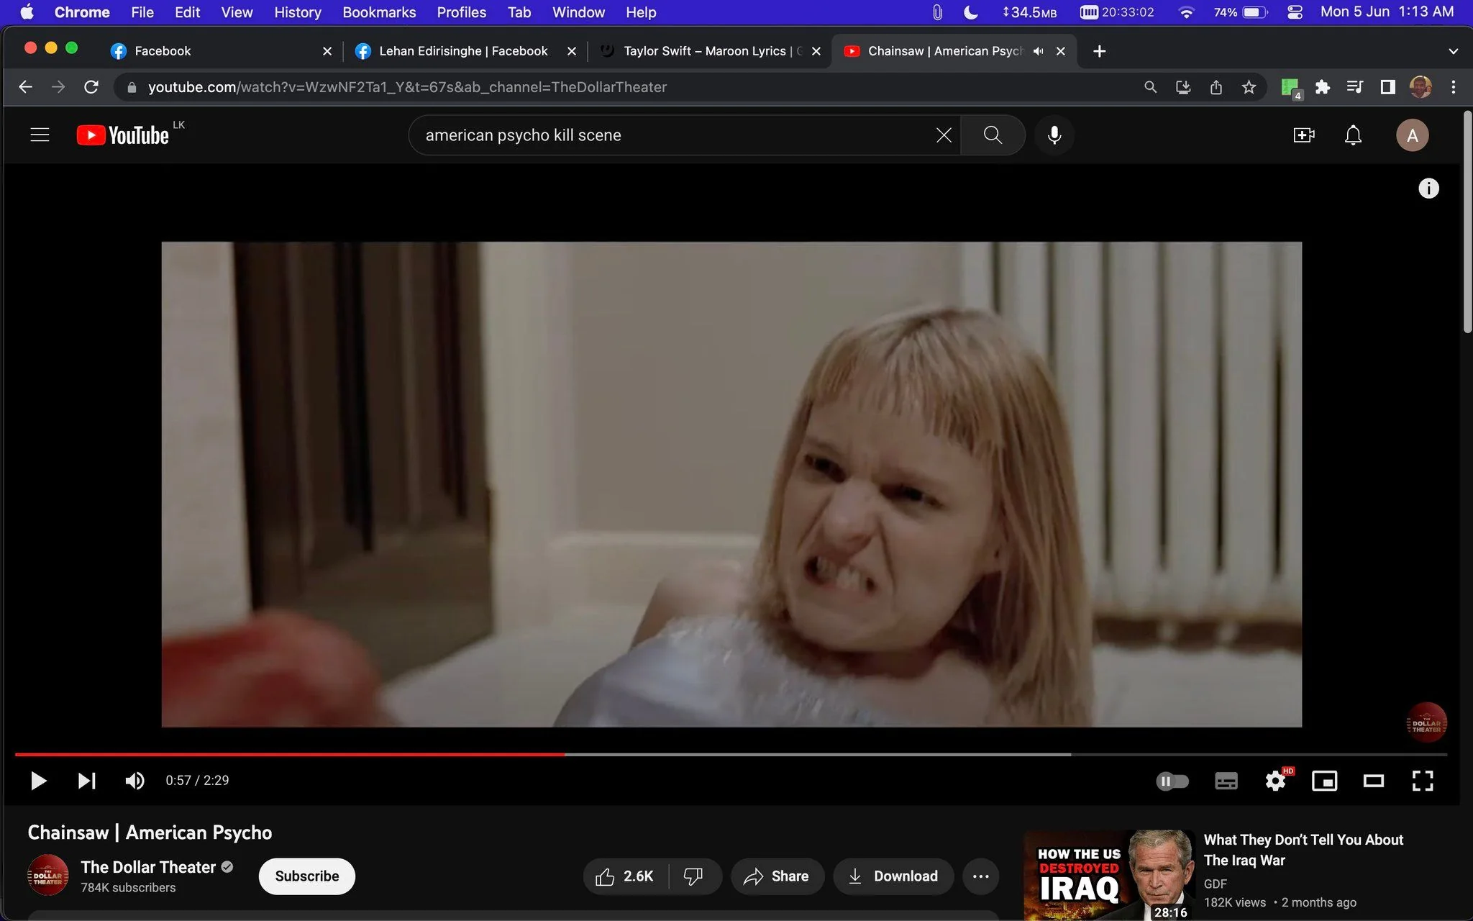Download the video

(893, 876)
